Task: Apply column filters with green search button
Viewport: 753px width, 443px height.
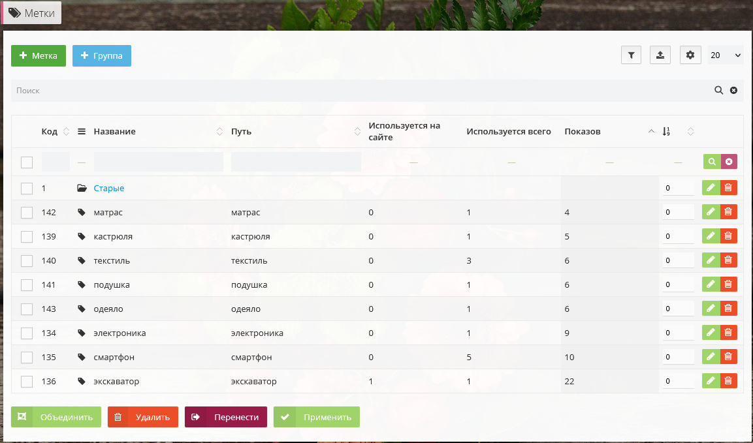Action: (x=712, y=162)
